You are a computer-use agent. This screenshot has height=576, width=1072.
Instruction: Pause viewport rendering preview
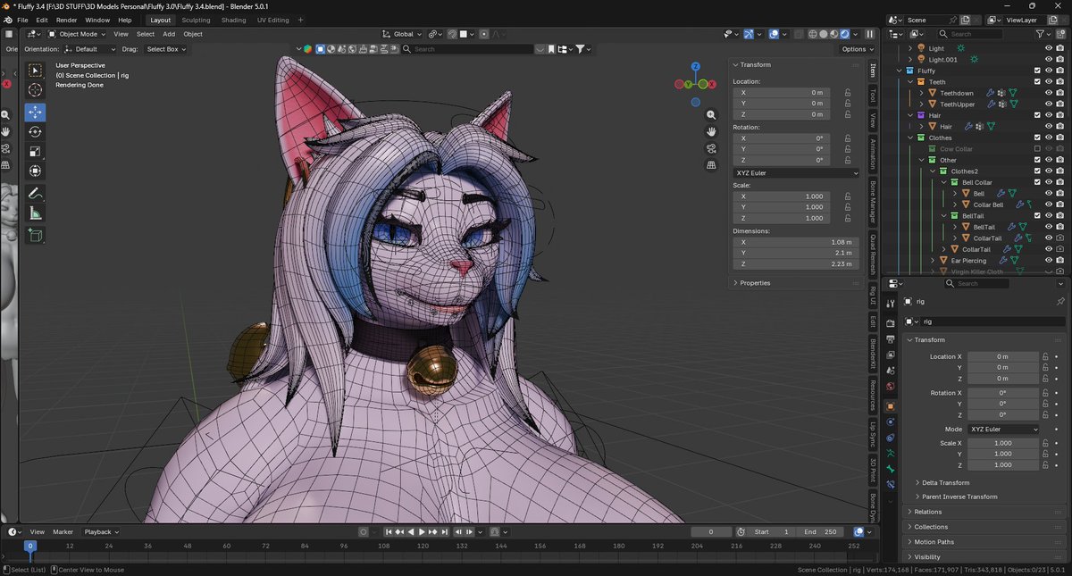pyautogui.click(x=870, y=34)
